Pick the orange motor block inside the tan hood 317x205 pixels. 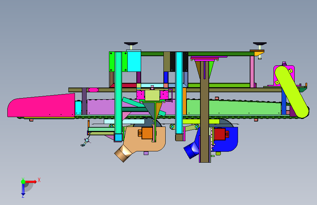tap(147, 133)
